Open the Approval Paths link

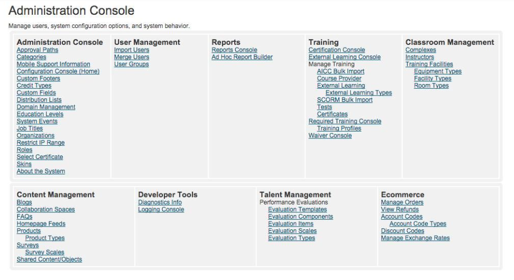pyautogui.click(x=38, y=50)
